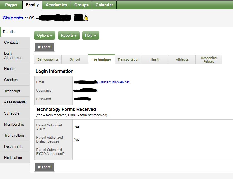233x179 pixels.
Task: Select Schedule in the left sidebar
Action: (12, 113)
